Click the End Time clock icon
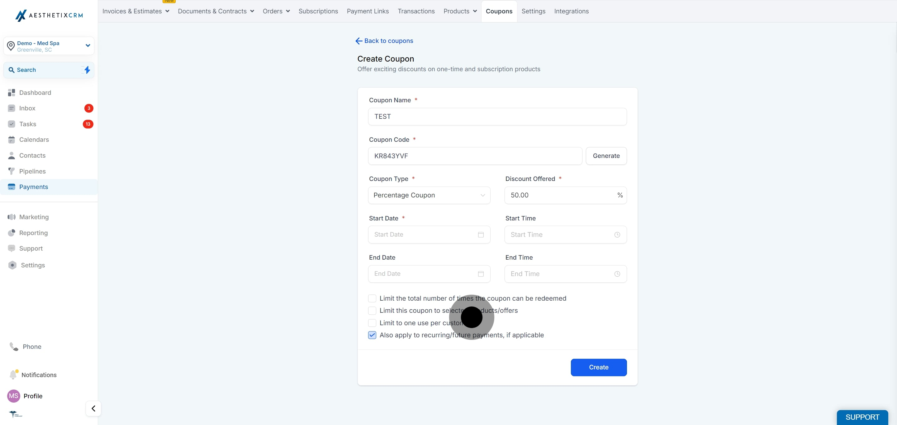 click(x=617, y=274)
